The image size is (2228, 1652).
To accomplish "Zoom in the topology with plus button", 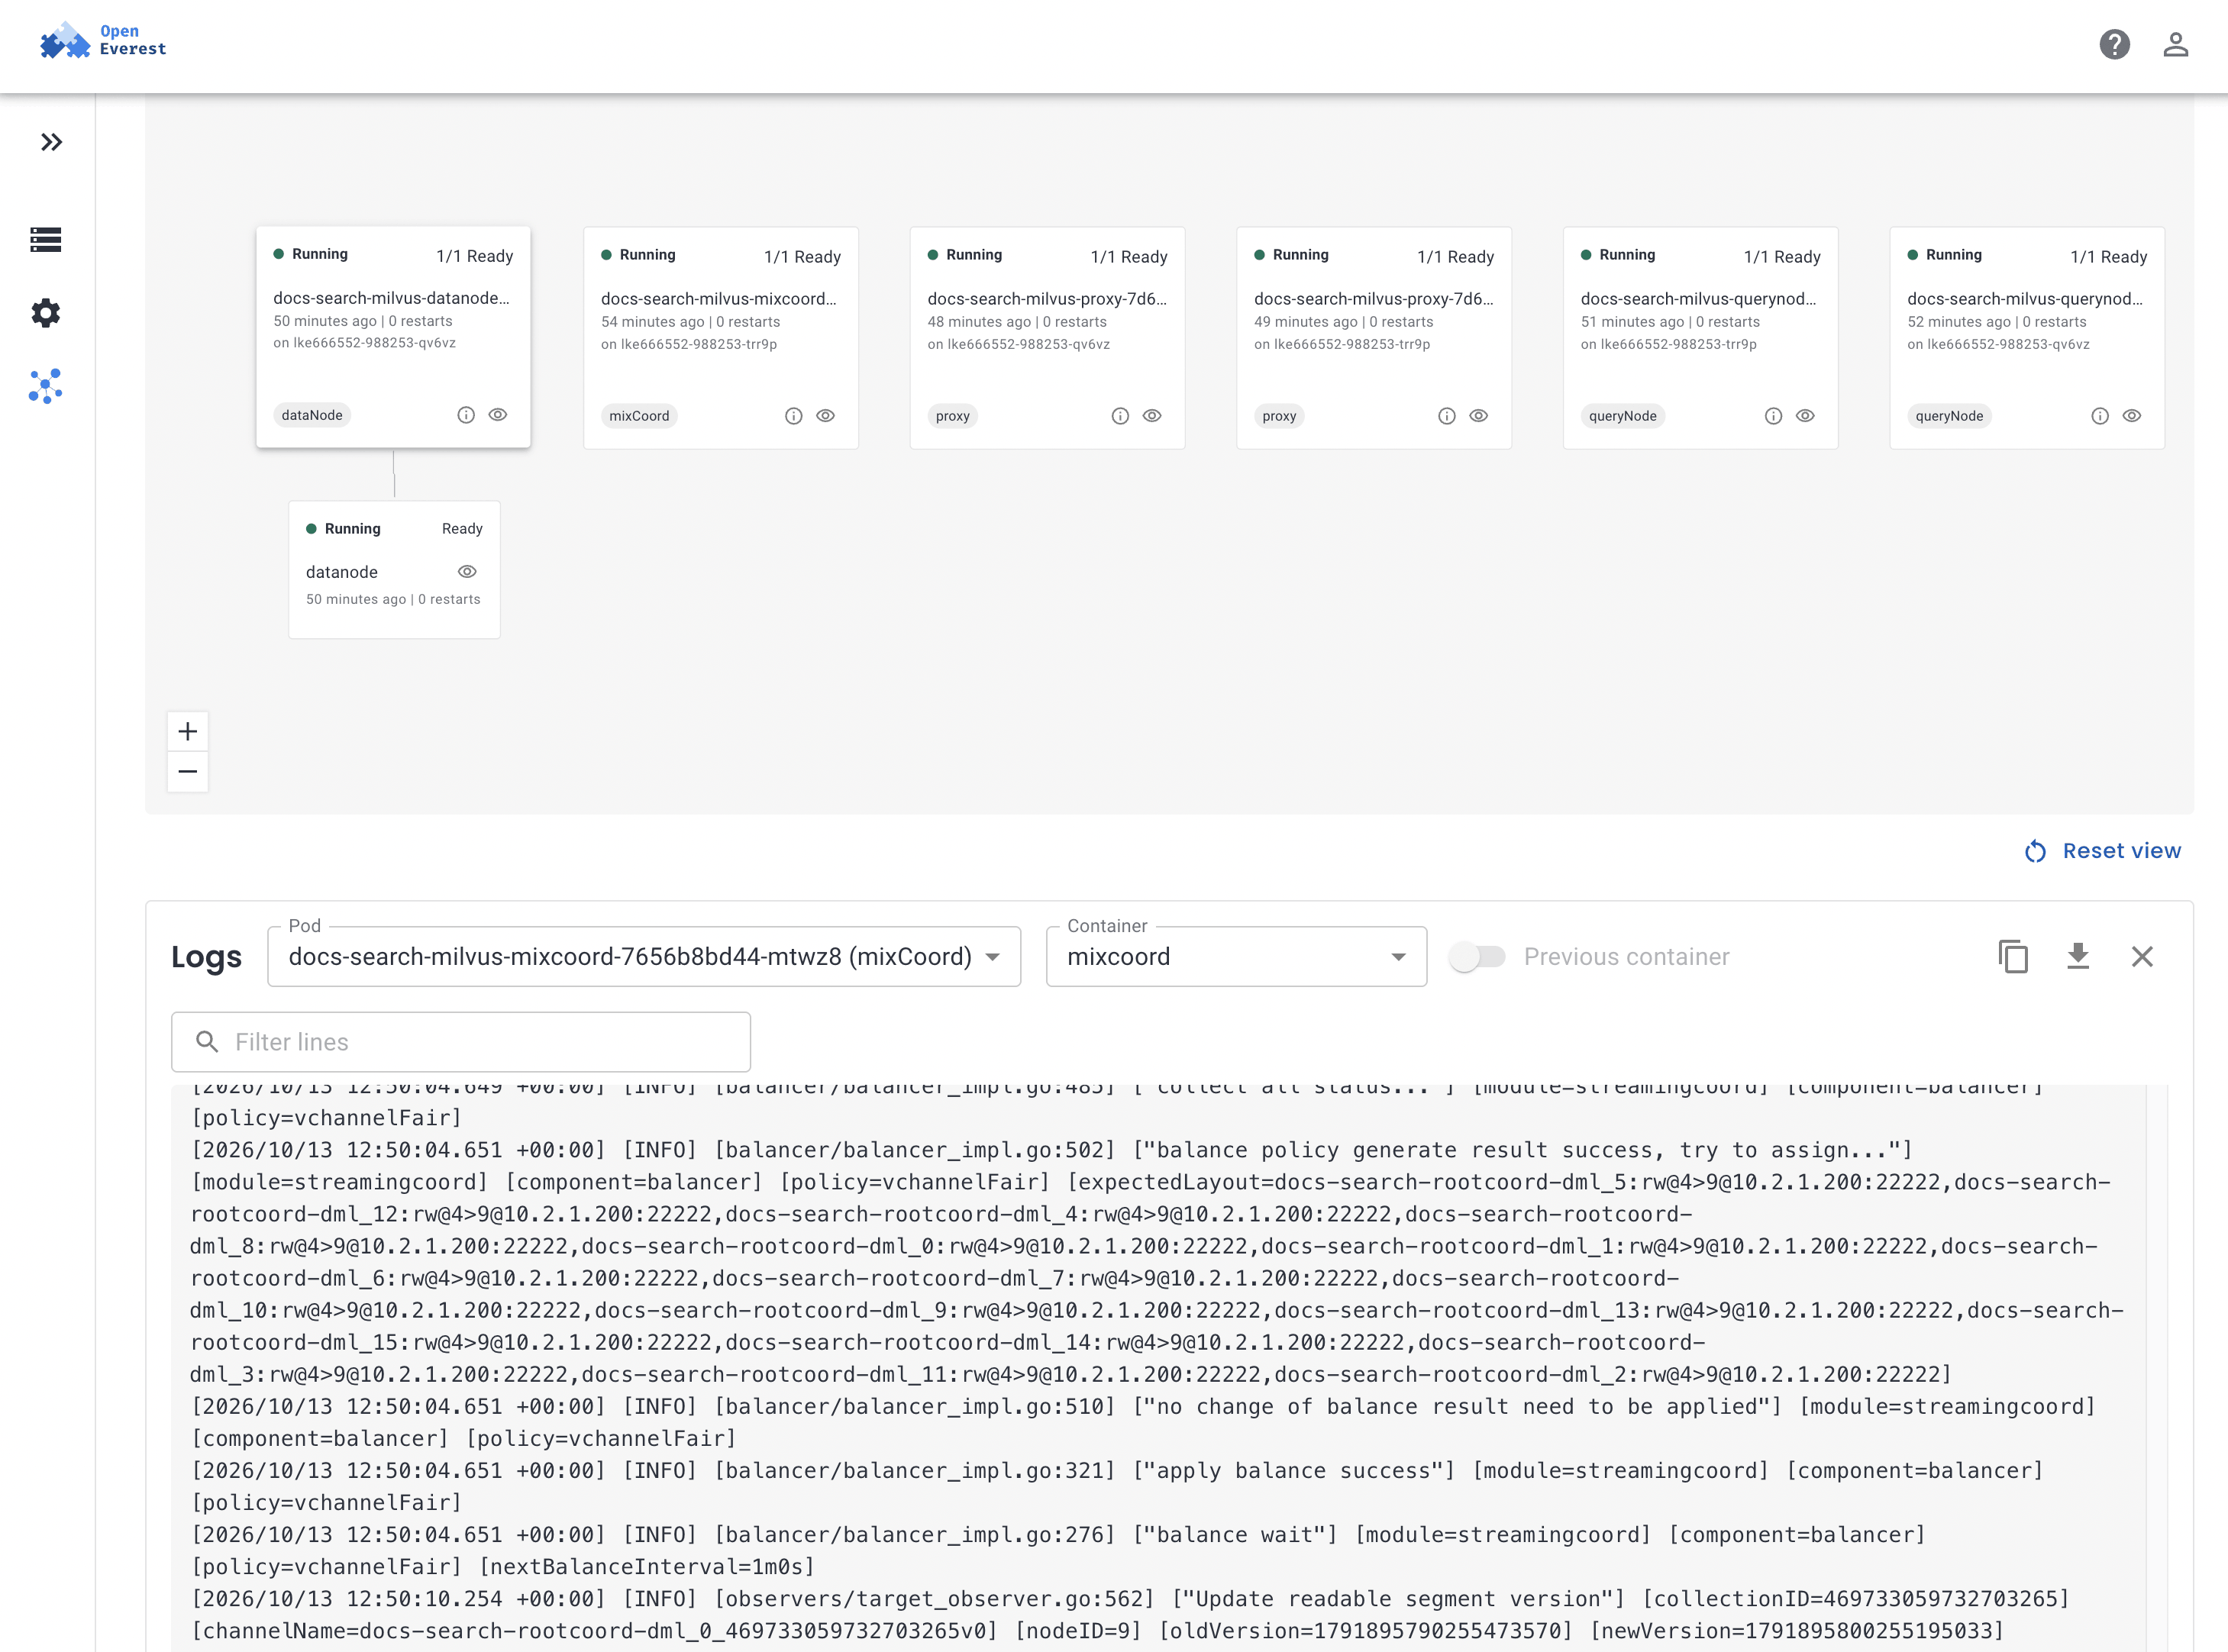I will pos(188,732).
